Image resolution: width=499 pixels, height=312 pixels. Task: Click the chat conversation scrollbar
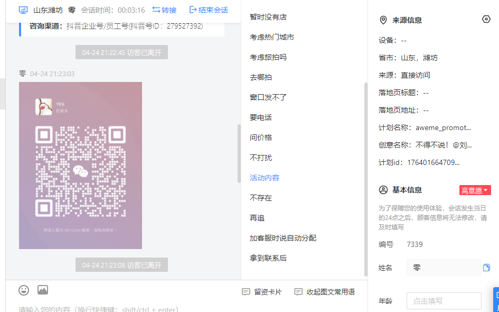tap(239, 153)
